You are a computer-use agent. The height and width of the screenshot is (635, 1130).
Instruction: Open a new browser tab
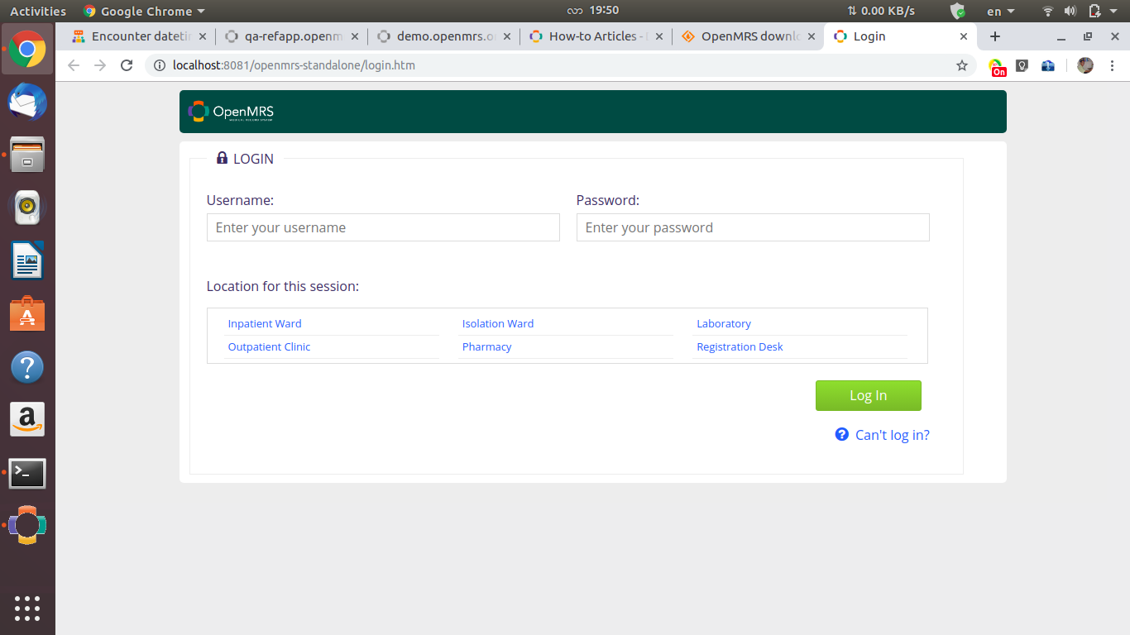pos(995,36)
